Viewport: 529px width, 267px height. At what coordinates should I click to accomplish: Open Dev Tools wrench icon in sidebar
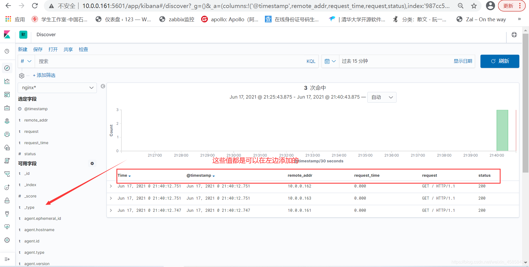[x=7, y=214]
